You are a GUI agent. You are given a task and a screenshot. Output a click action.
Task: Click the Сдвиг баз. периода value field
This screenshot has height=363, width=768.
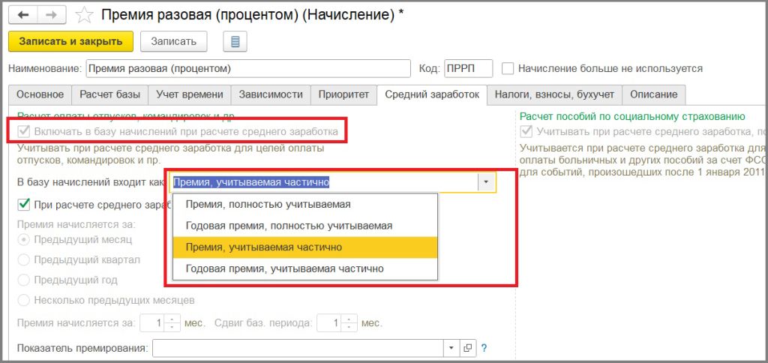pos(329,323)
